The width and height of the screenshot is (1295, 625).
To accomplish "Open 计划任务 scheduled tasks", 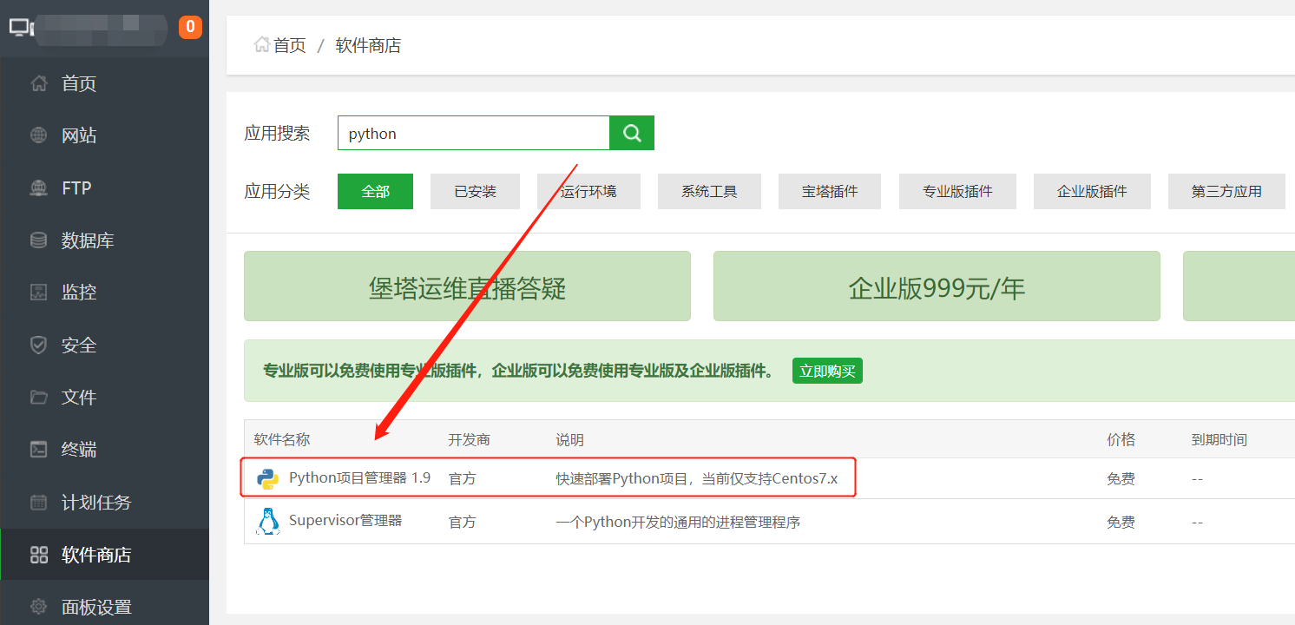I will pyautogui.click(x=95, y=503).
